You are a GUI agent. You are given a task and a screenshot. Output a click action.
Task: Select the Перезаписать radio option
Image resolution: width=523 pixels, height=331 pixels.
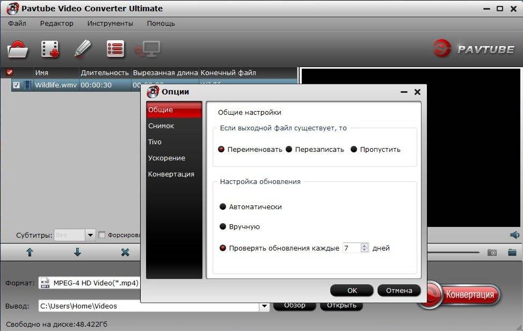pyautogui.click(x=289, y=149)
